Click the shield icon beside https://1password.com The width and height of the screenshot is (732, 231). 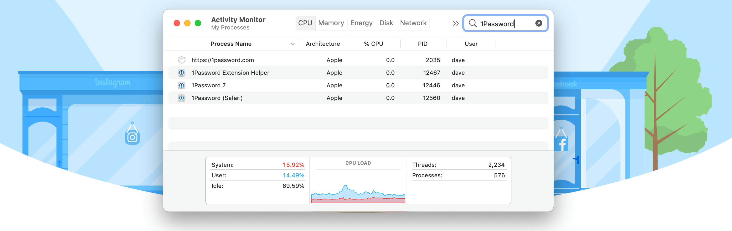[182, 60]
